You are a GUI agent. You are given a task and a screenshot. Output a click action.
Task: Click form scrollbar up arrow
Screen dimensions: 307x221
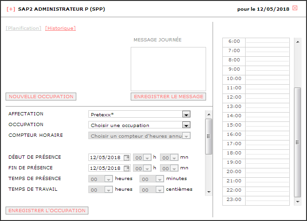point(209,114)
